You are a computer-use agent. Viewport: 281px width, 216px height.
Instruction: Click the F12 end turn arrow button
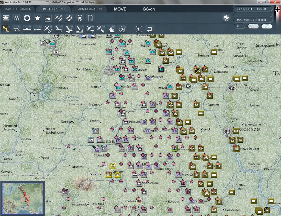(x=122, y=29)
